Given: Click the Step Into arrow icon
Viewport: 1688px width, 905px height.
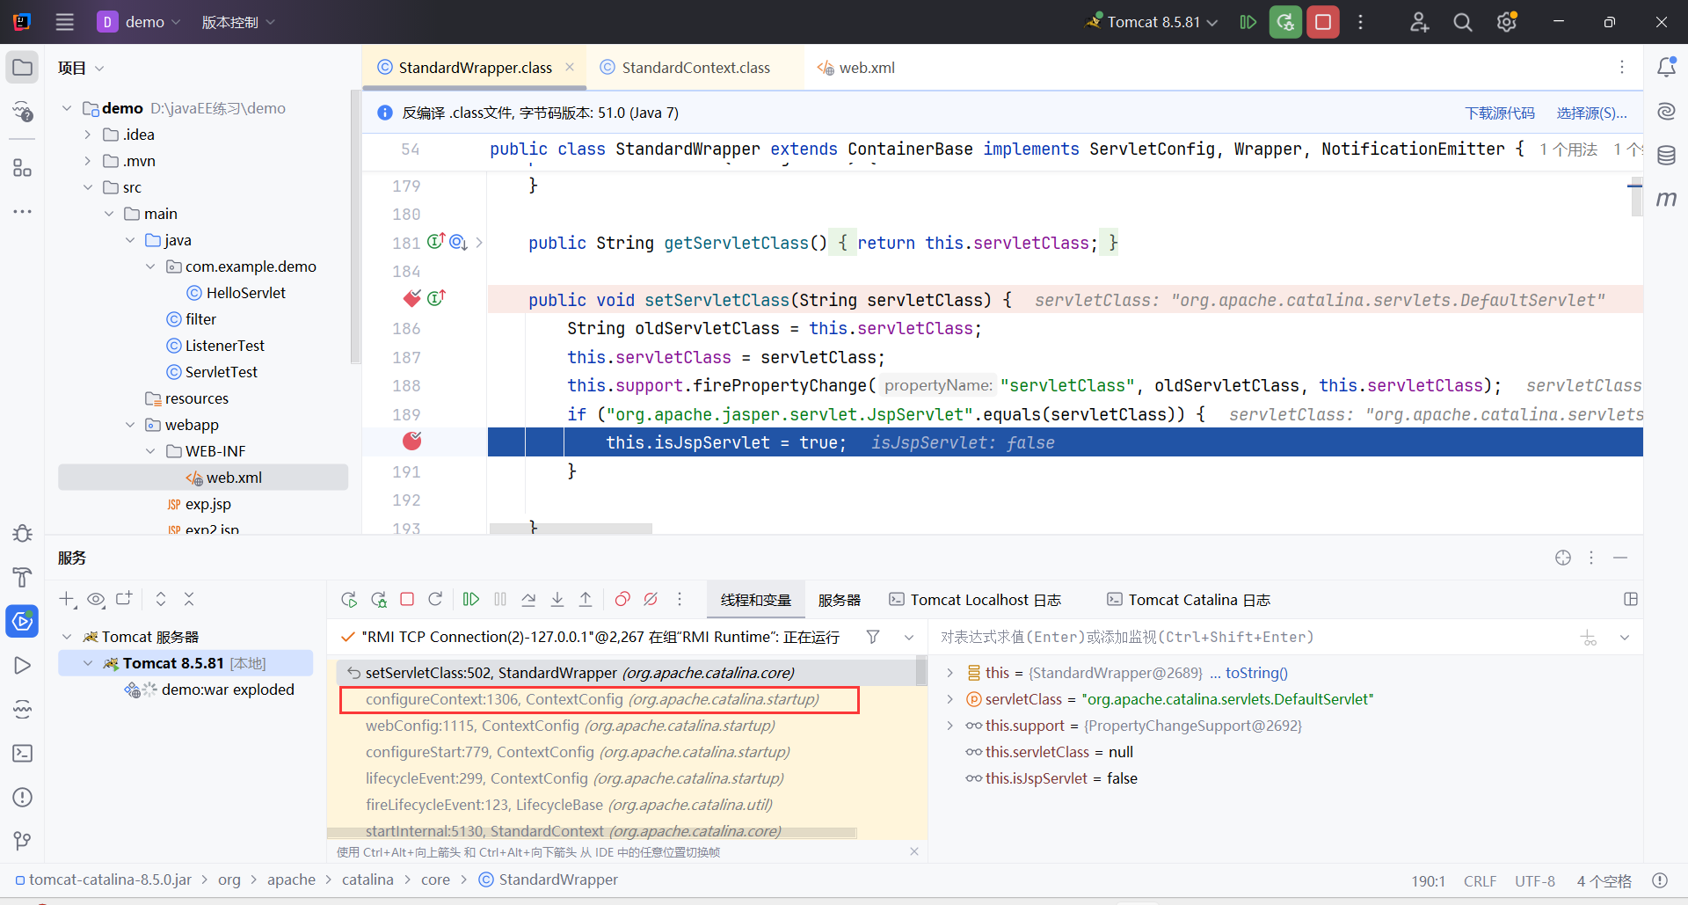Looking at the screenshot, I should pyautogui.click(x=557, y=600).
